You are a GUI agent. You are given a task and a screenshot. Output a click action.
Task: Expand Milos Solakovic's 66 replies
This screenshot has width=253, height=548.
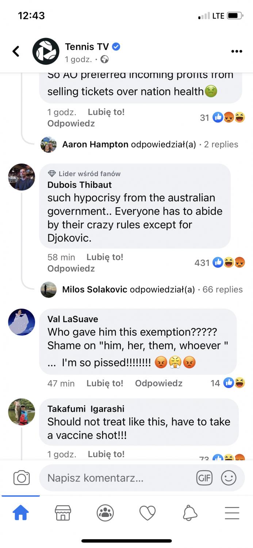(222, 289)
